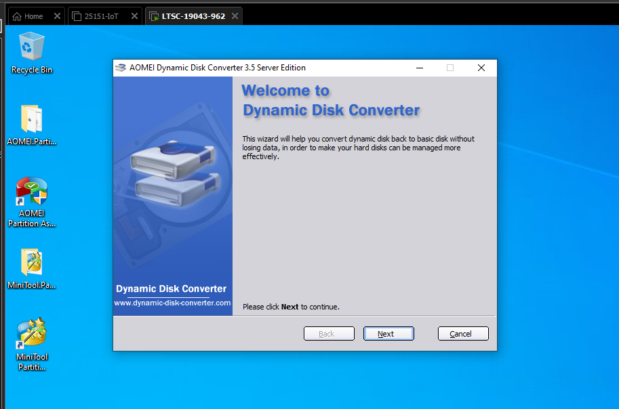Screen dimensions: 619x409
Task: Click the disabled maximize button of converter
Action: click(x=450, y=68)
